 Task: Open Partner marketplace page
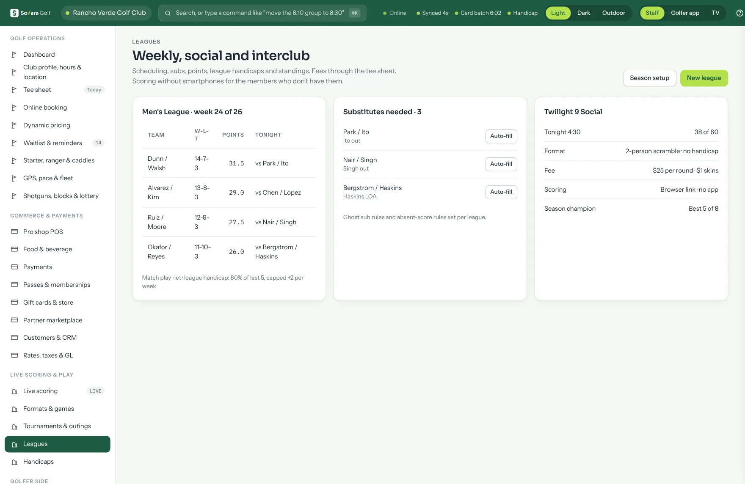[x=58, y=320]
